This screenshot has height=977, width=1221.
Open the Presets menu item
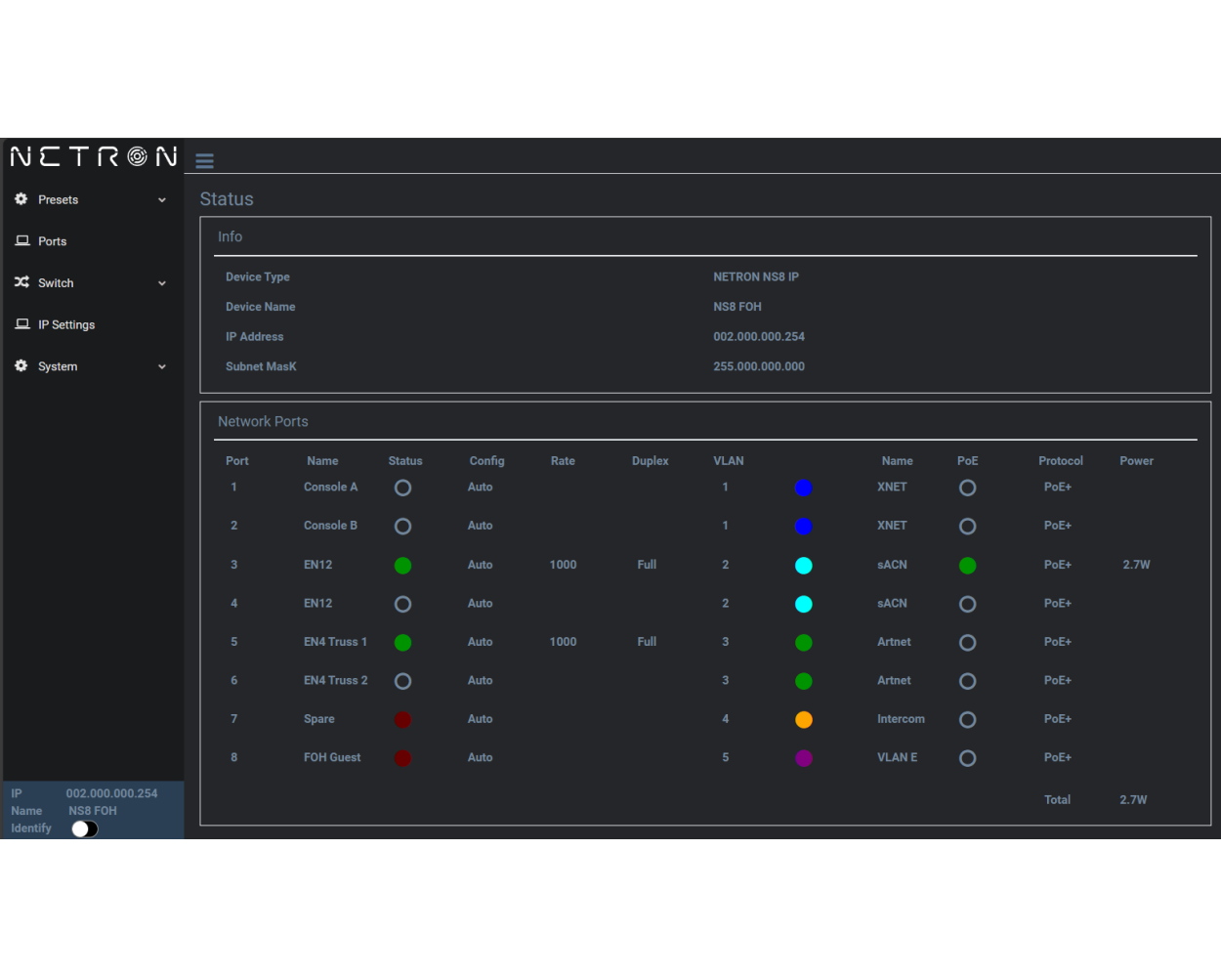(93, 199)
